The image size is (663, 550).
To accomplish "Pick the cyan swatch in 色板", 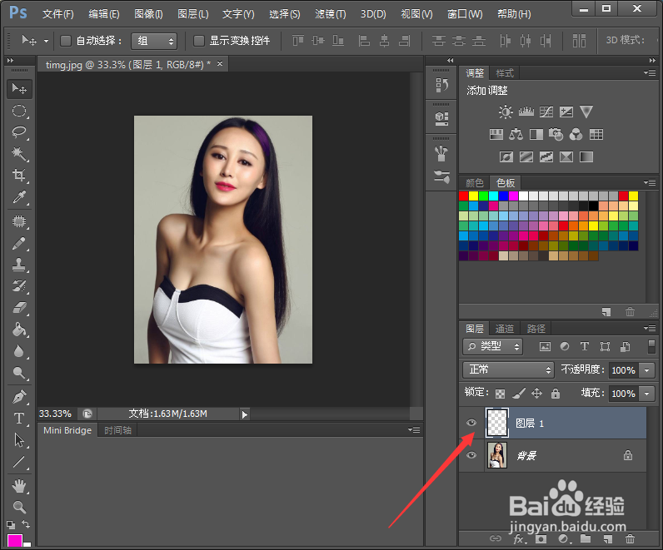I will coord(493,196).
